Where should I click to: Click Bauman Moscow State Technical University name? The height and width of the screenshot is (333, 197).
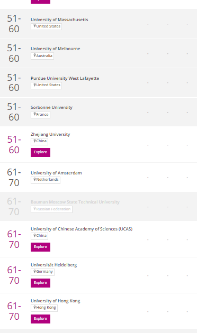tap(75, 202)
